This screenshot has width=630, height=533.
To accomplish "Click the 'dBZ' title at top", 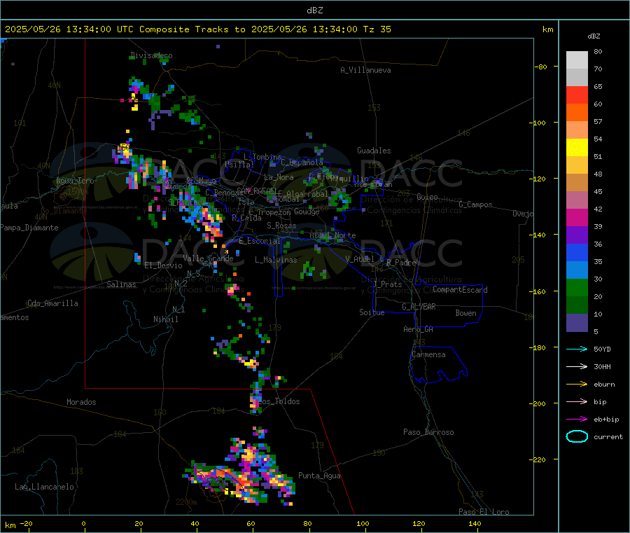I will [314, 11].
